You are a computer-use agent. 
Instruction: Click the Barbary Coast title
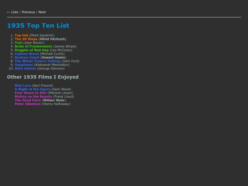[x=27, y=57]
